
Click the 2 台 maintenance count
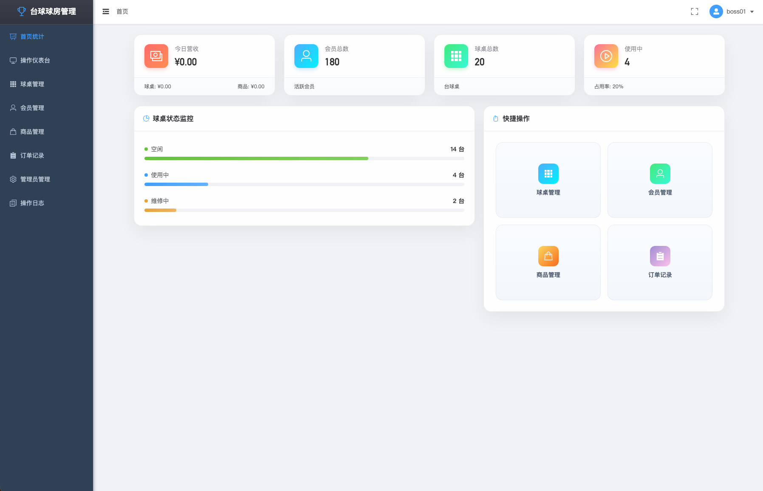pyautogui.click(x=458, y=201)
